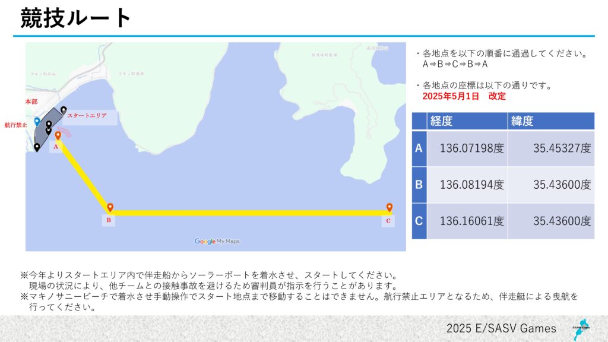Click the longitude cell 136.16061度
This screenshot has height=342, width=608.
point(467,221)
